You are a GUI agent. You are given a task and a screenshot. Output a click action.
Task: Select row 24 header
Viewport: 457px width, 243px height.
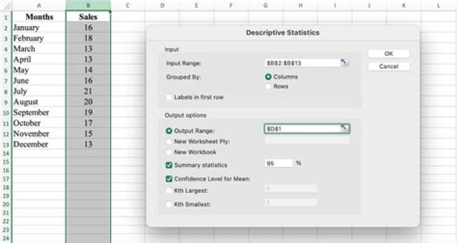(6, 239)
